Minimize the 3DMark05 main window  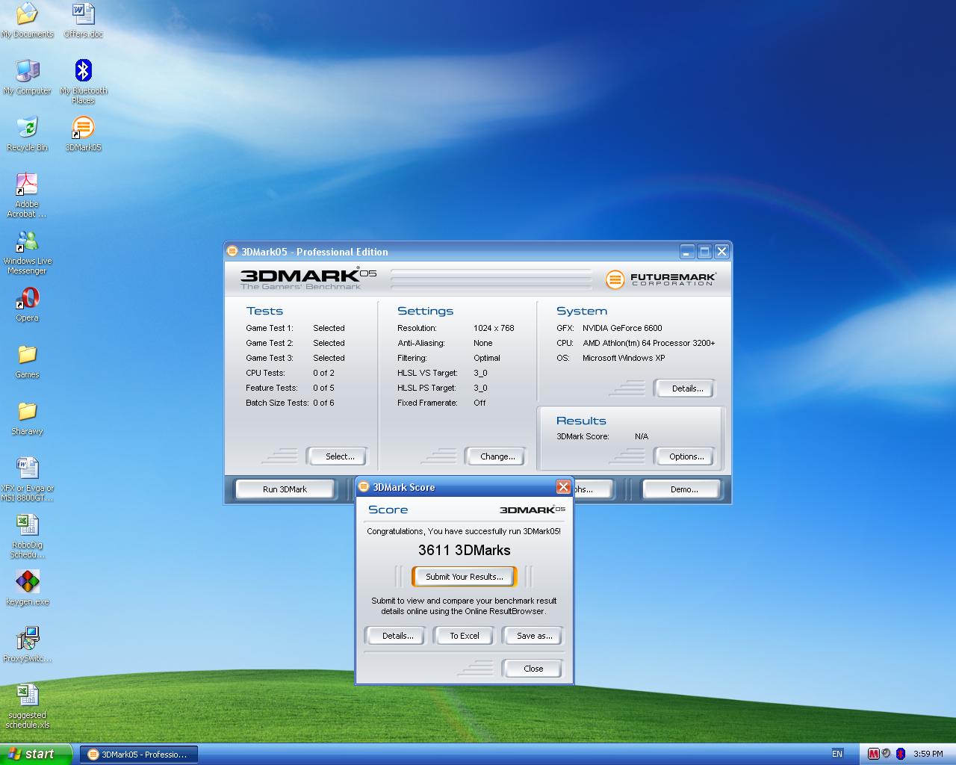click(687, 252)
